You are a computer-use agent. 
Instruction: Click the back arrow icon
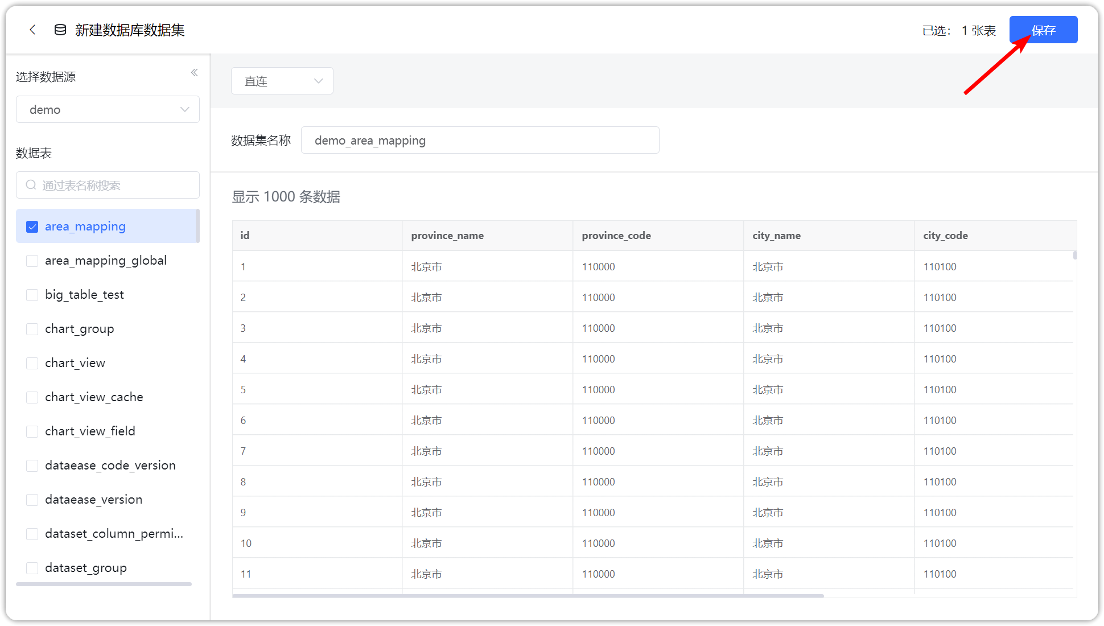(x=32, y=30)
